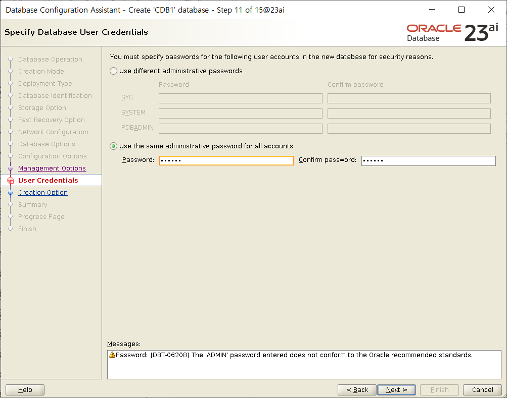
Task: Click the 'Specify Database User Credentials' heading
Action: pyautogui.click(x=76, y=32)
